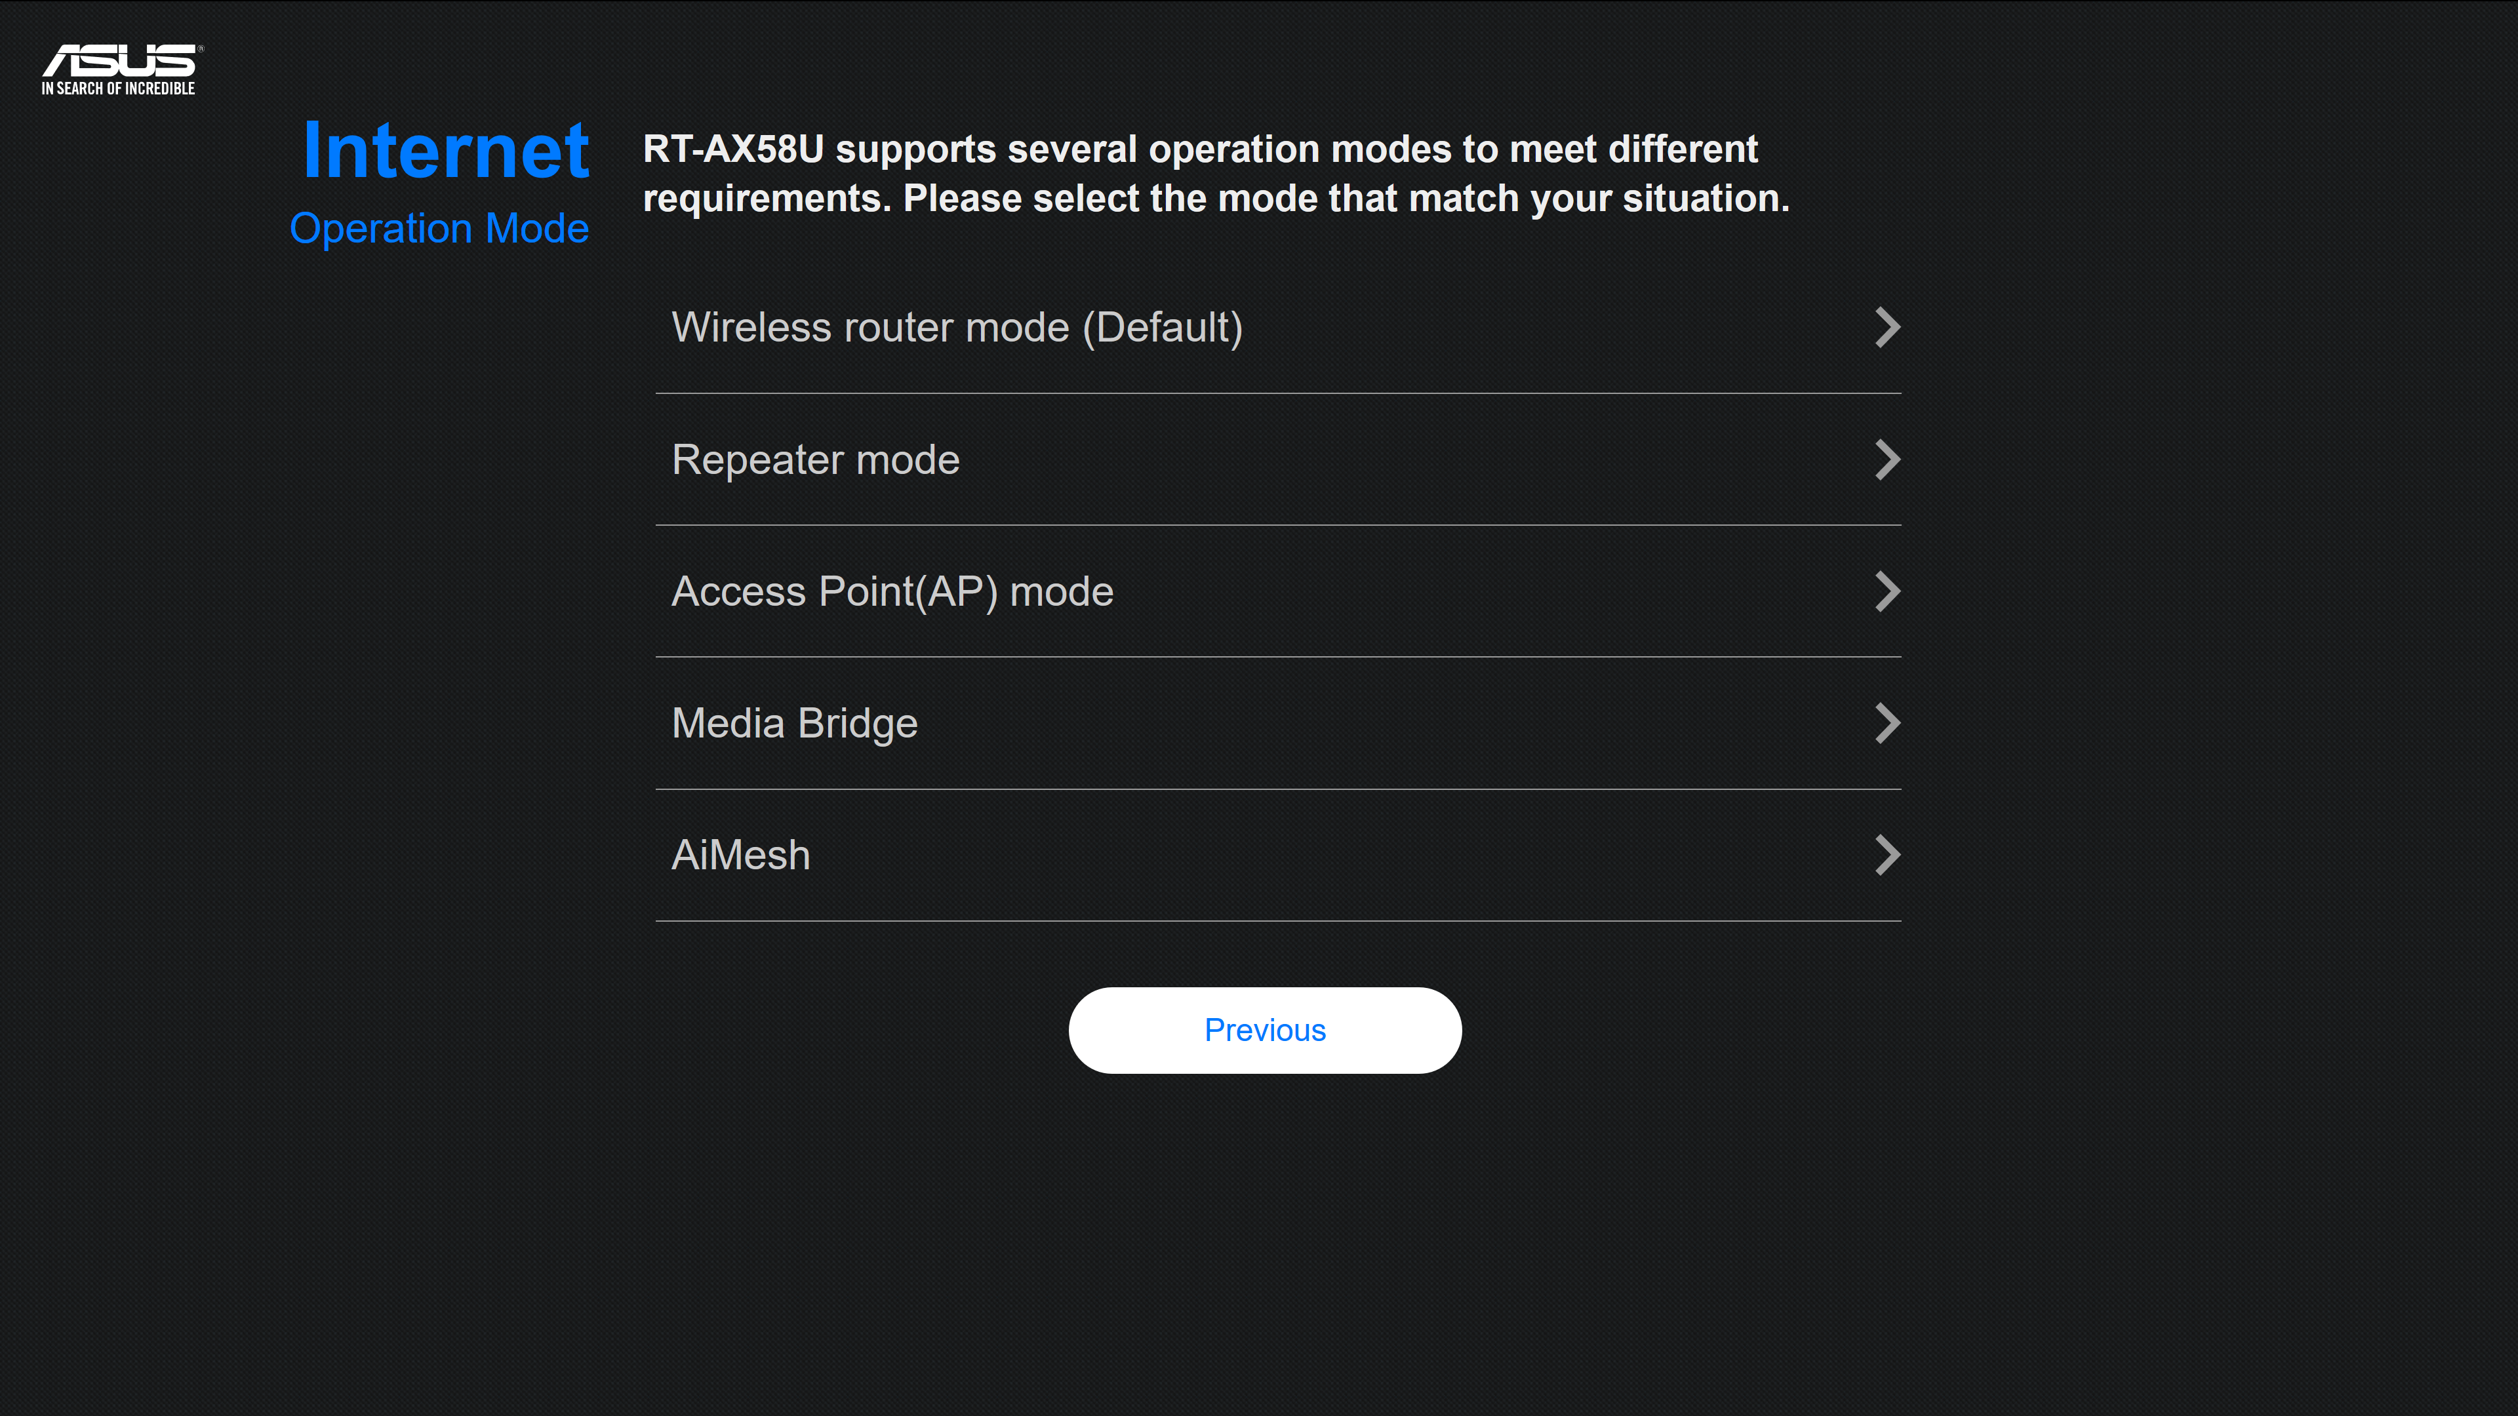
Task: Click the arrow icon next to Media Bridge
Action: 1888,723
